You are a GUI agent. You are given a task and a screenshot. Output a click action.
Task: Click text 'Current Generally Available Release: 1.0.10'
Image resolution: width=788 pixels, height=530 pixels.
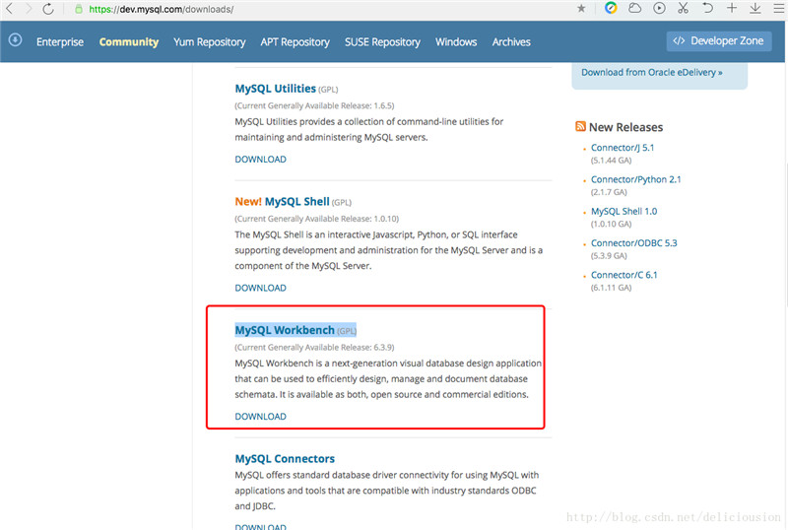(316, 219)
